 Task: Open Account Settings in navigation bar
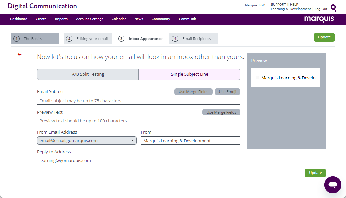click(89, 19)
